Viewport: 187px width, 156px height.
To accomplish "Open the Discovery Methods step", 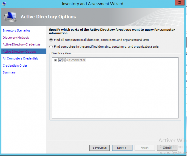I will pos(16,38).
